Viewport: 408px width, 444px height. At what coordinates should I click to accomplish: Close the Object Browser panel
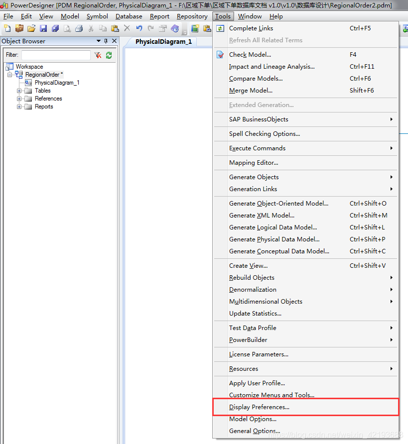click(x=115, y=41)
